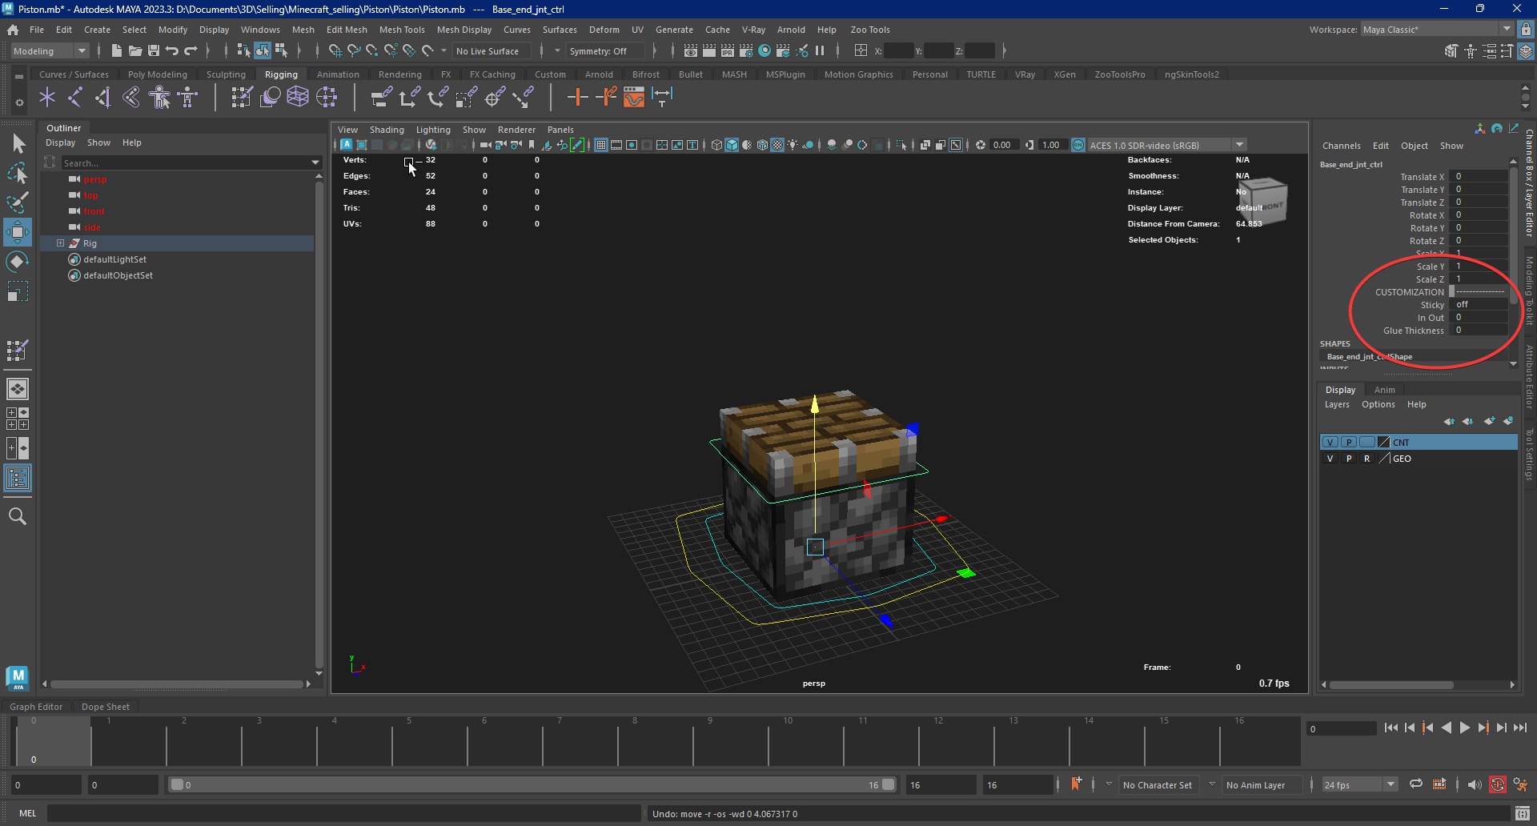Toggle playback P of CNT layer
This screenshot has width=1537, height=826.
(1349, 443)
